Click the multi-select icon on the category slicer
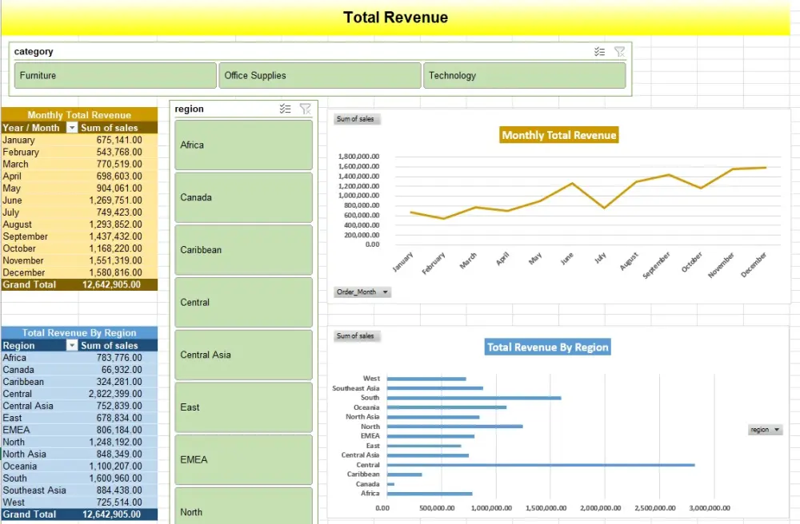The image size is (800, 524). 599,51
